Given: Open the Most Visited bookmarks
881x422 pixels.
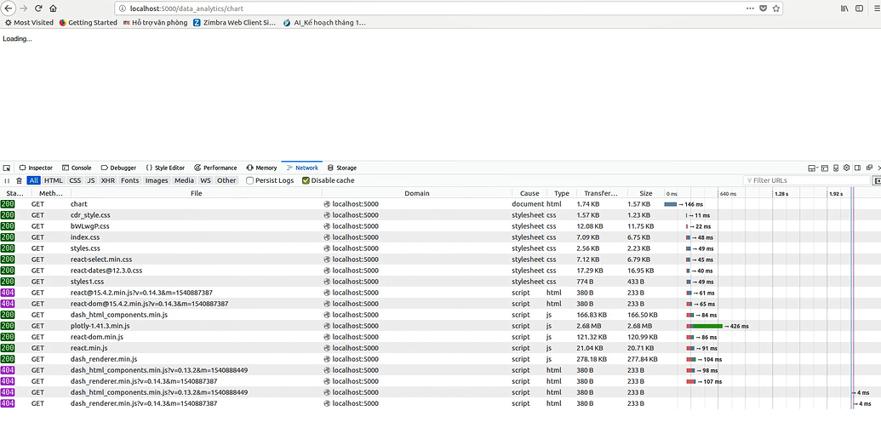Looking at the screenshot, I should 29,23.
